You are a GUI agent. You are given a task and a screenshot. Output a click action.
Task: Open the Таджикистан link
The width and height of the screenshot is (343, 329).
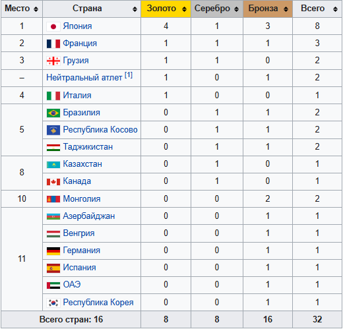[x=88, y=147]
